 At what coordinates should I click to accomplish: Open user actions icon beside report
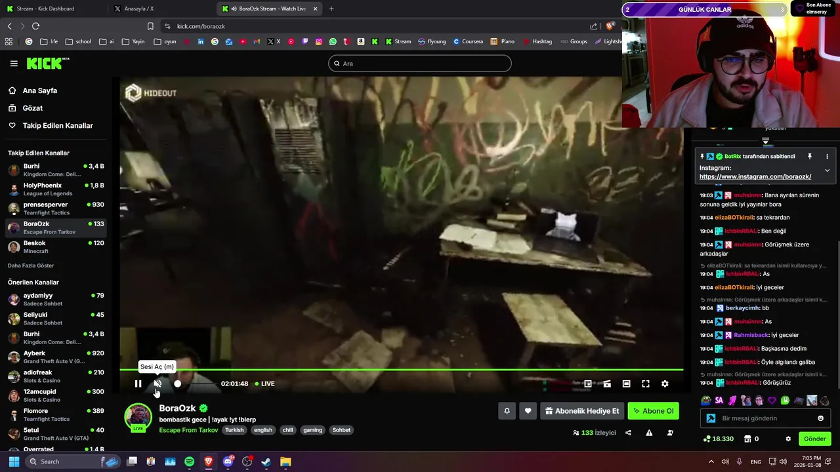[670, 433]
